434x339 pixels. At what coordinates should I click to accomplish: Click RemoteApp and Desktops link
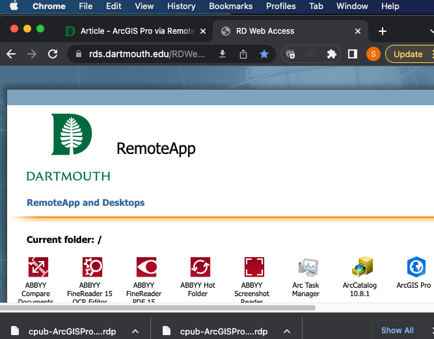click(x=85, y=203)
